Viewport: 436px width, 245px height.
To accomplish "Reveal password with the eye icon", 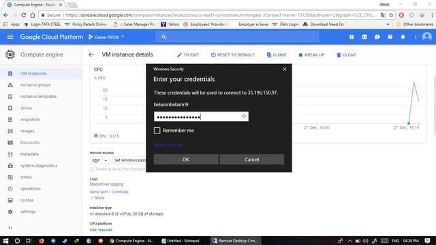I will 244,116.
